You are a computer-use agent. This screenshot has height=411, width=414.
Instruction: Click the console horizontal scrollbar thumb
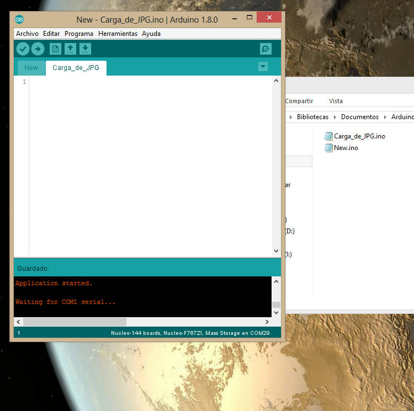point(75,322)
